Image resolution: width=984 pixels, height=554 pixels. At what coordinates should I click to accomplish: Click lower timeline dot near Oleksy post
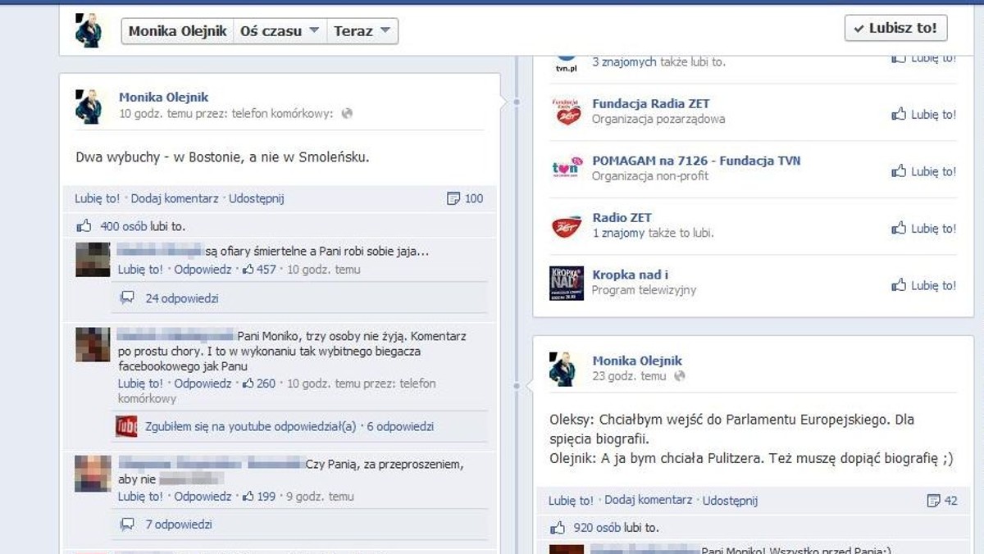click(517, 385)
